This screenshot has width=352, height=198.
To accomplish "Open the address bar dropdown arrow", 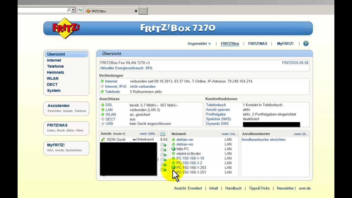I will (73, 10).
